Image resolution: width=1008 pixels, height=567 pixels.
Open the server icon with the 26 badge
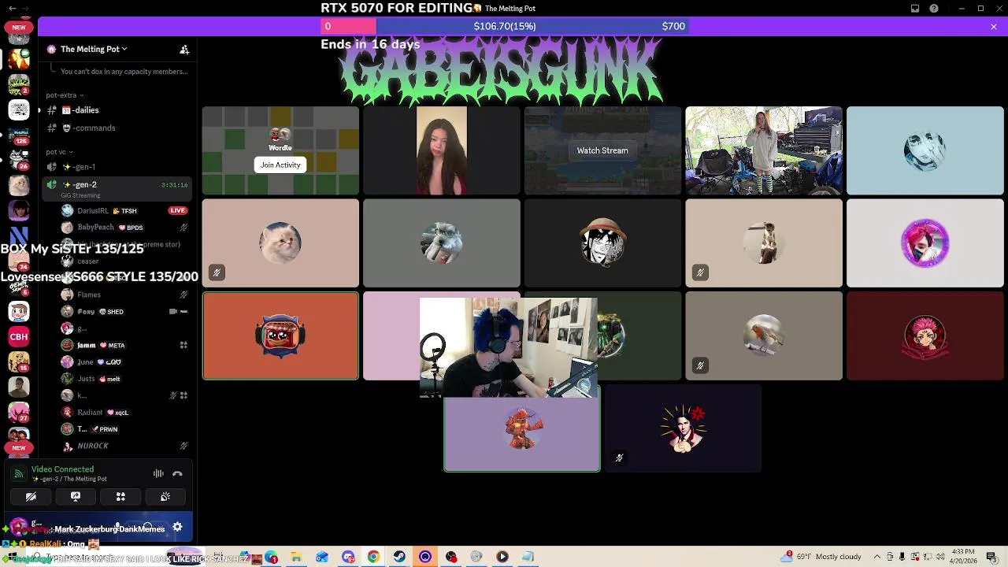[x=19, y=160]
